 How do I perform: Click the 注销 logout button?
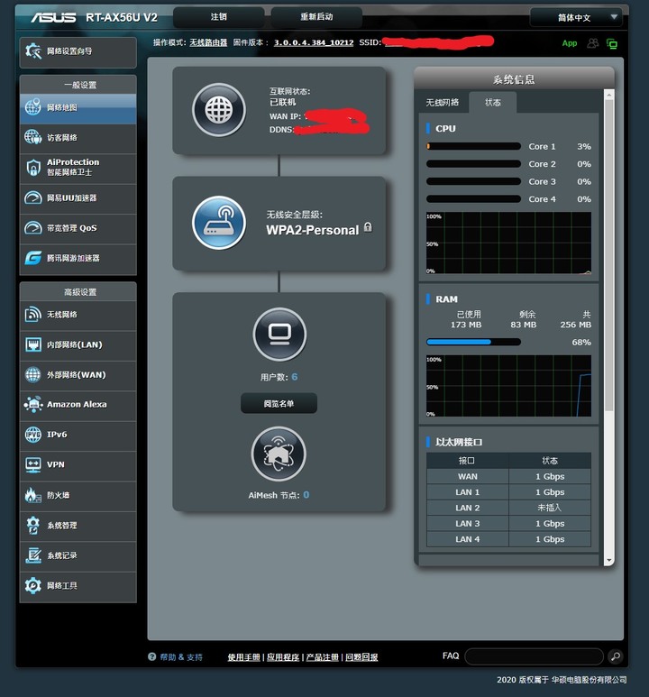(x=219, y=17)
